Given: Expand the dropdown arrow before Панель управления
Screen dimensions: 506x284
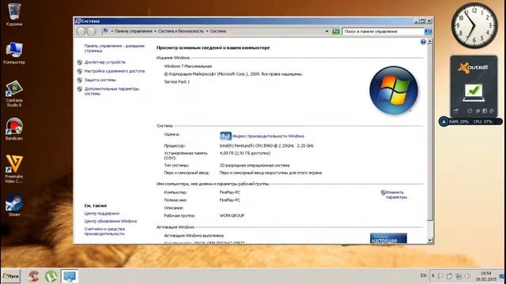Looking at the screenshot, I should [112, 32].
